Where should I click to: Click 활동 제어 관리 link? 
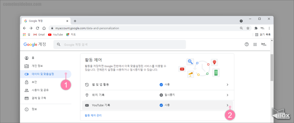coord(93,115)
